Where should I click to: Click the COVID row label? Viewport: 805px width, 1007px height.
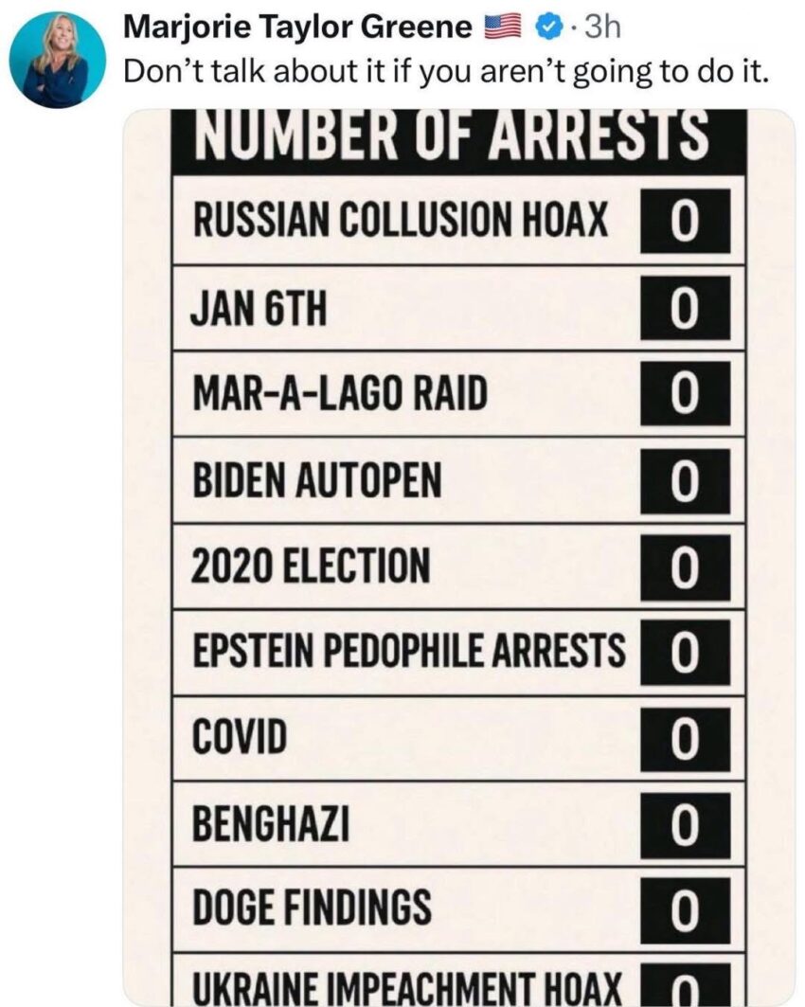[239, 738]
